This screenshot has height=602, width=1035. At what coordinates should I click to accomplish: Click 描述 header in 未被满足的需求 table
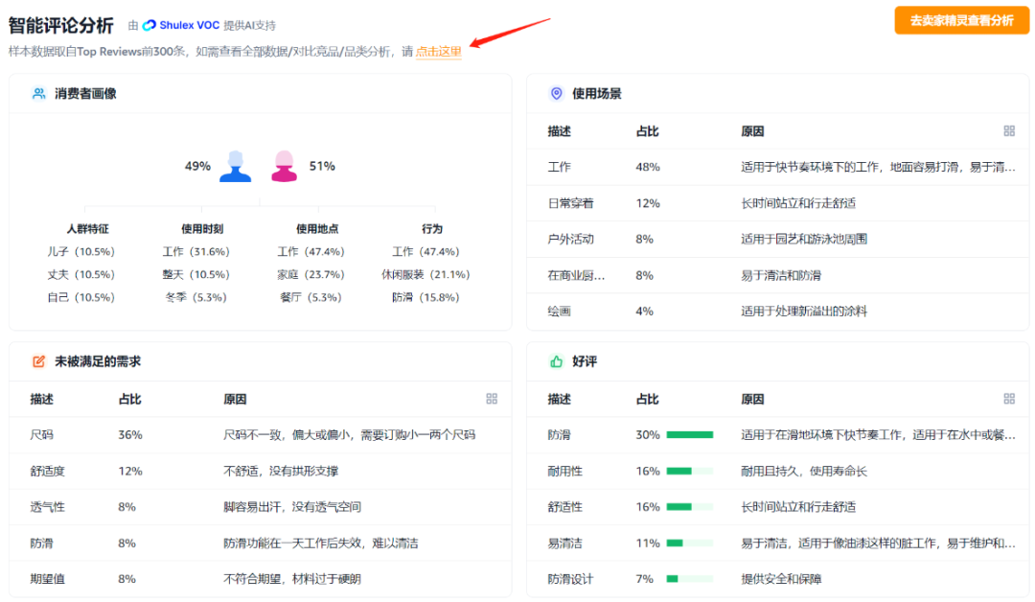(x=41, y=399)
